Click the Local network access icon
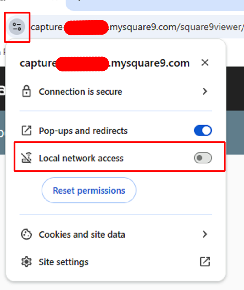 point(26,158)
